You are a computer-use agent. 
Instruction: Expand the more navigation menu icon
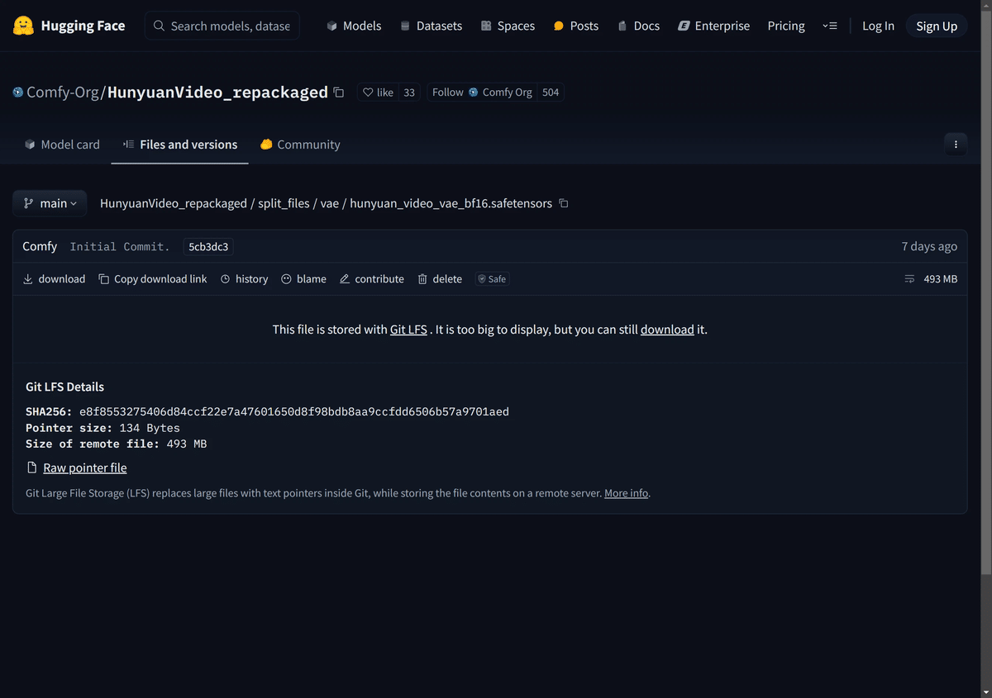(830, 26)
